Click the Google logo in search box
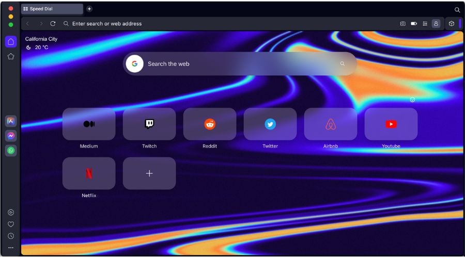 (x=135, y=63)
